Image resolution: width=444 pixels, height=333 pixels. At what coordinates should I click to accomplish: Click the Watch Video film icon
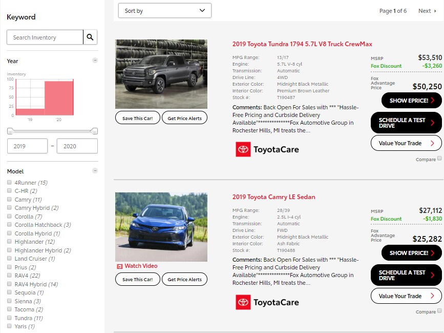[x=119, y=266]
